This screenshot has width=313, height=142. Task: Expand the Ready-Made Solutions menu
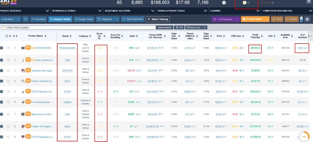pyautogui.click(x=153, y=11)
